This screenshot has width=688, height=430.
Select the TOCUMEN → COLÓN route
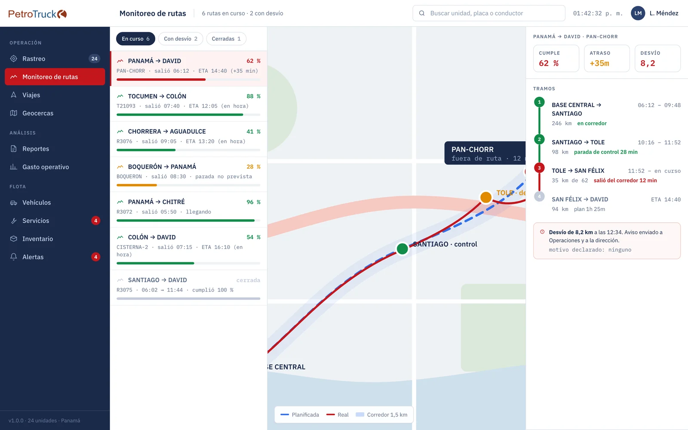[188, 104]
